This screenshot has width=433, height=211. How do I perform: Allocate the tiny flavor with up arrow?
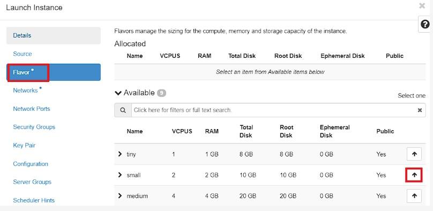click(414, 154)
